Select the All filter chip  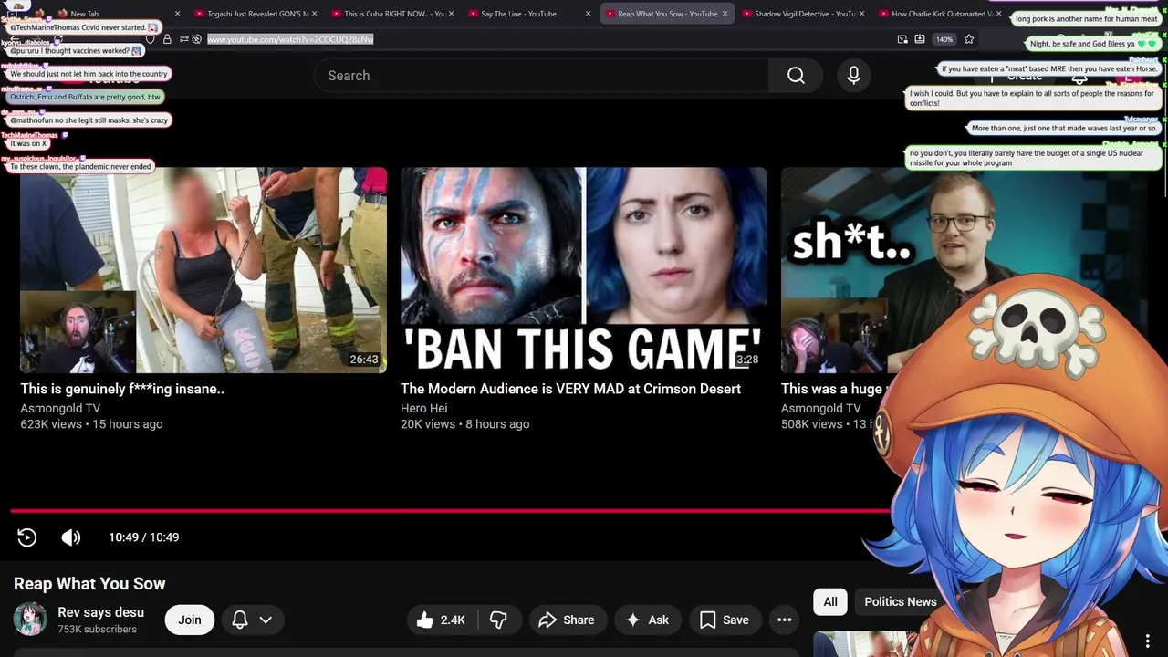(x=830, y=601)
